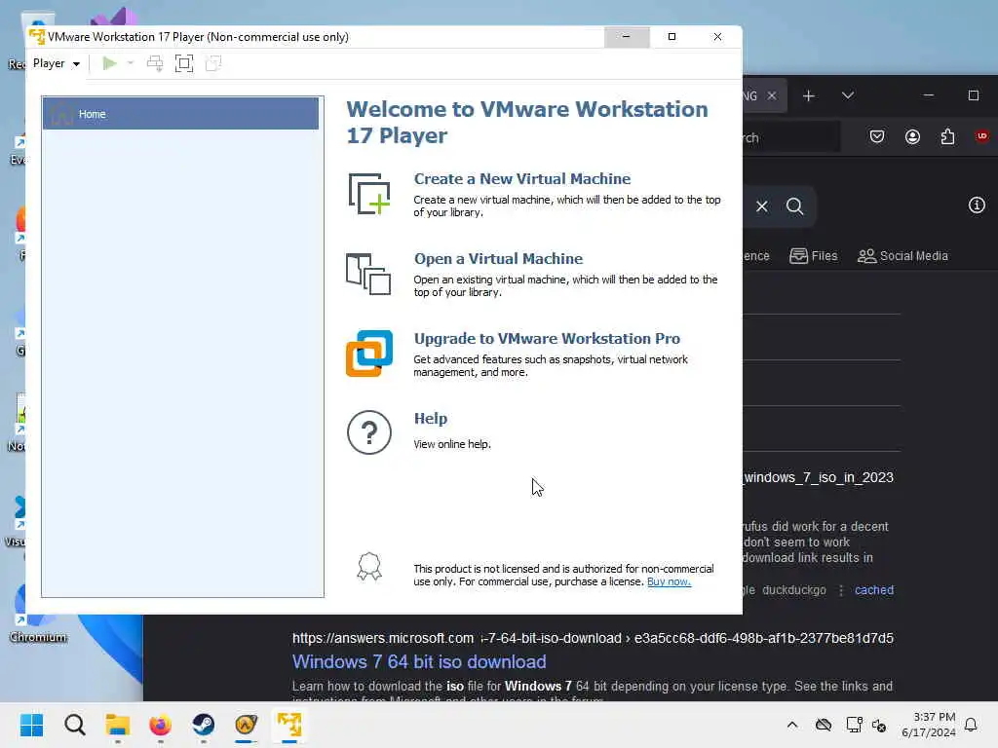Click the Create a New Virtual Machine icon
Viewport: 998px width, 748px height.
pos(369,194)
